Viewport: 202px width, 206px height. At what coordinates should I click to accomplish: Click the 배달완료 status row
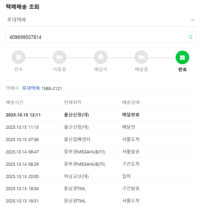point(131,115)
